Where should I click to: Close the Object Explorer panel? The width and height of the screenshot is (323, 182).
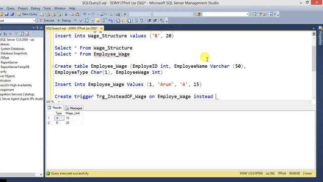(41, 28)
